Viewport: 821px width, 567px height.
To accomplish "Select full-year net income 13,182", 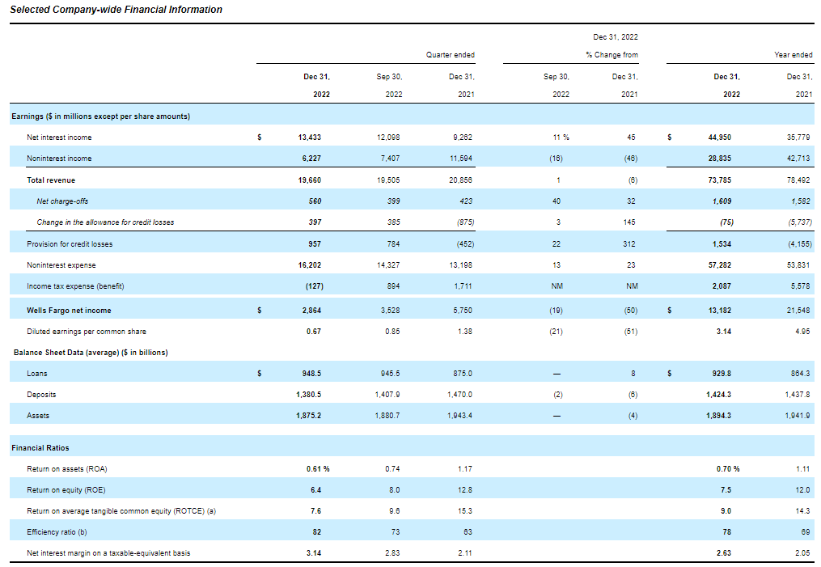I will tap(720, 311).
